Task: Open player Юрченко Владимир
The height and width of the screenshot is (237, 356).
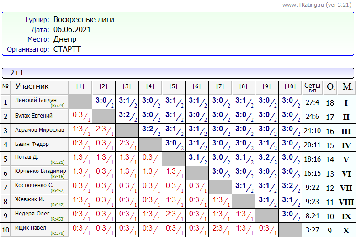Action: [40, 171]
